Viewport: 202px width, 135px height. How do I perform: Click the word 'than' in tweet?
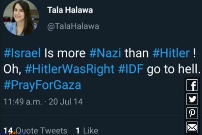click(x=137, y=53)
